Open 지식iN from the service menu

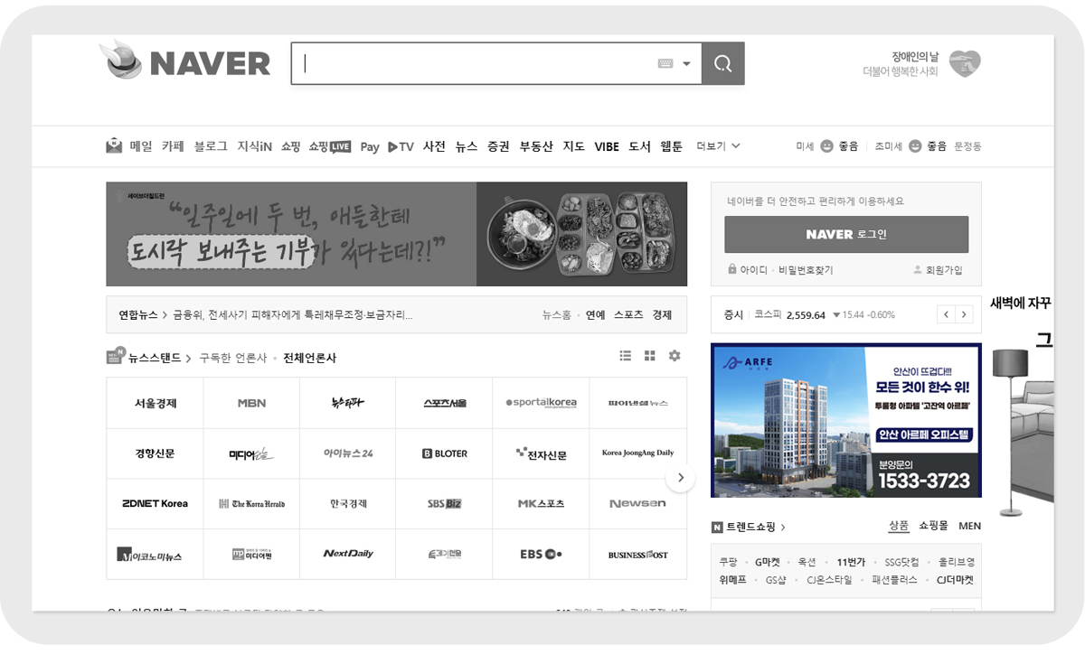254,146
